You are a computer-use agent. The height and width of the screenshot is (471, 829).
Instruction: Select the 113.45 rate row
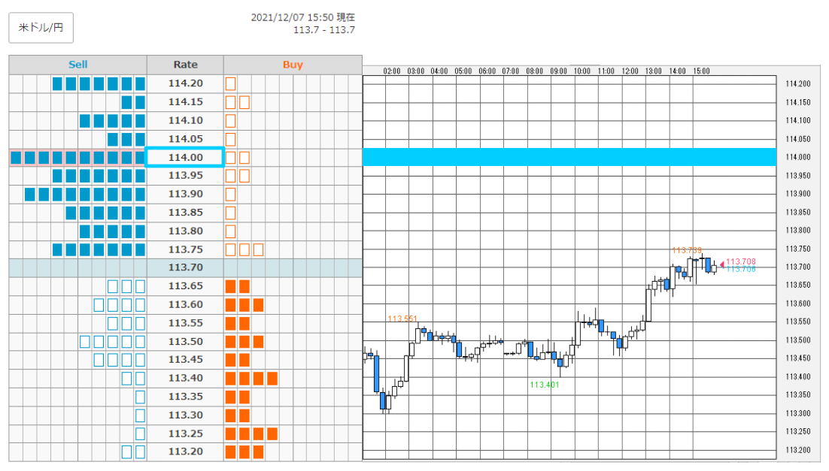tap(185, 360)
